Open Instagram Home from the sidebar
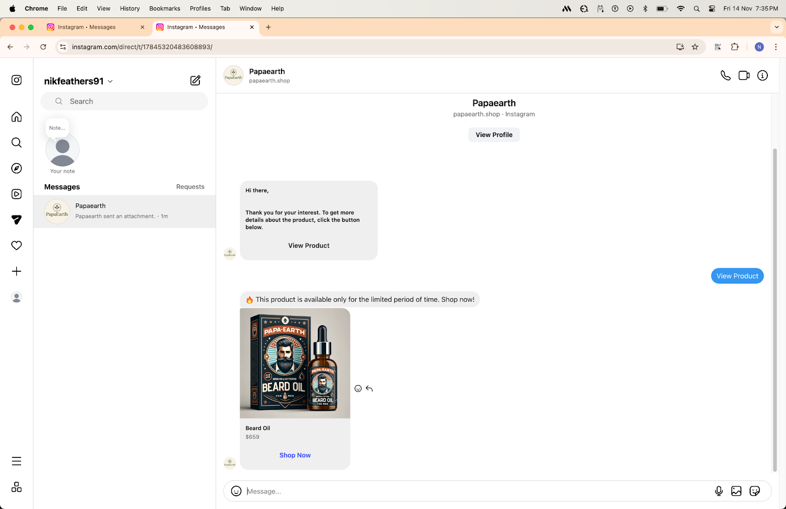The image size is (786, 509). click(x=17, y=117)
